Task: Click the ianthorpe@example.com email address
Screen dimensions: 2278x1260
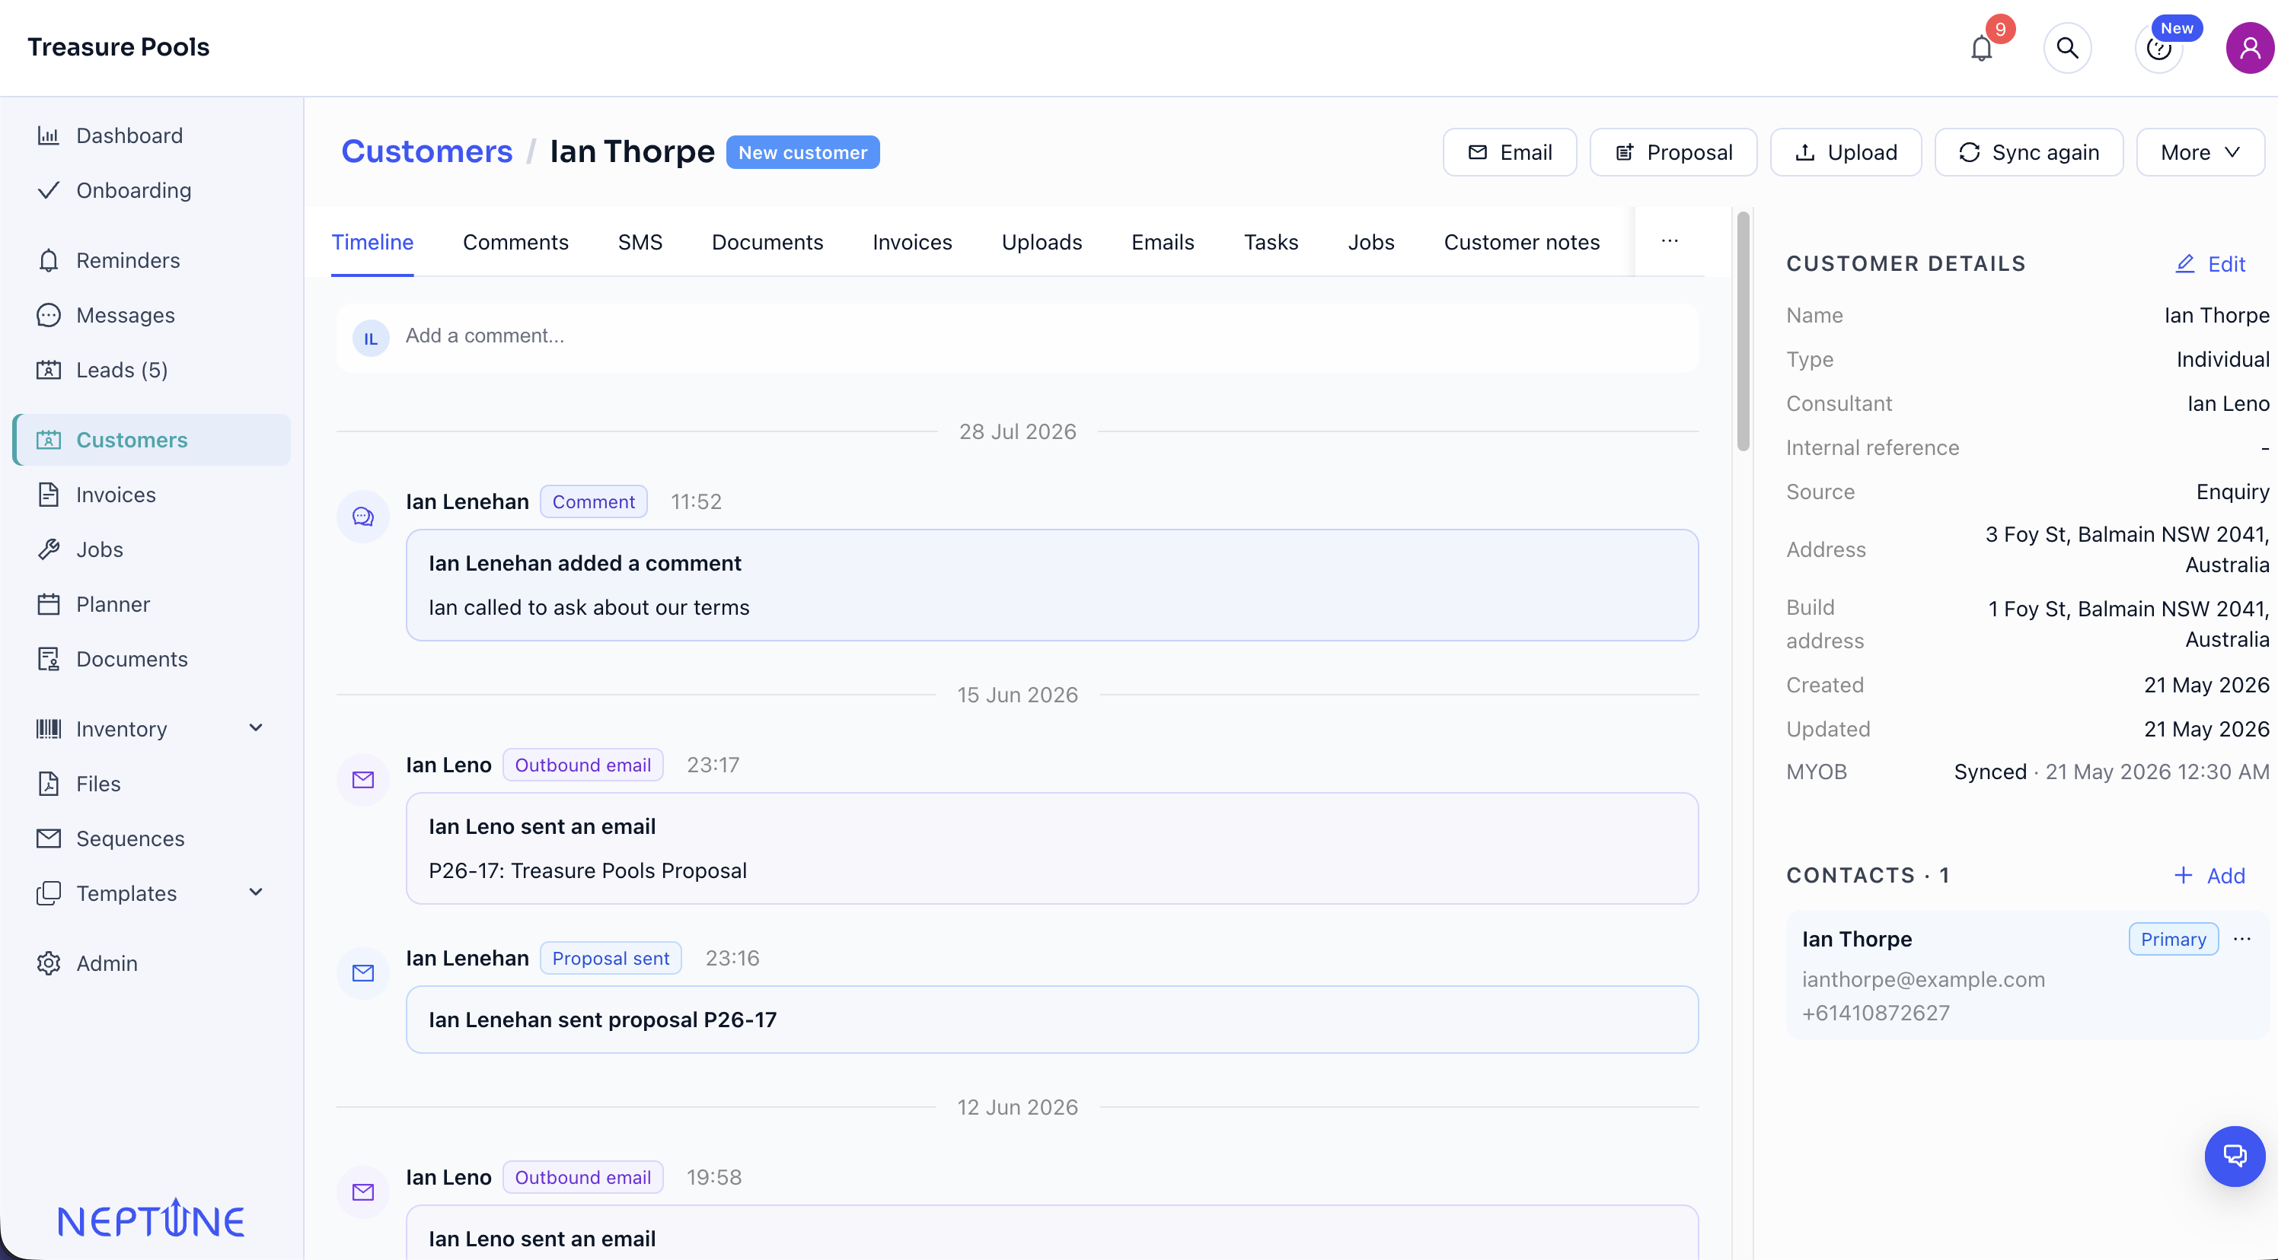Action: [x=1923, y=979]
